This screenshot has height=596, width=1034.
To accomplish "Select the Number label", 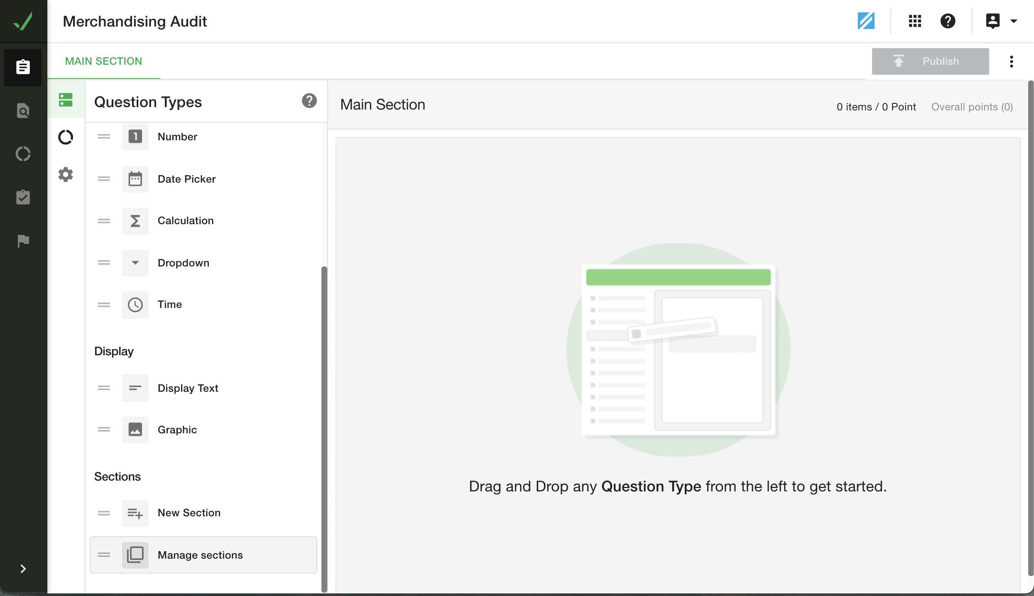I will pyautogui.click(x=177, y=137).
